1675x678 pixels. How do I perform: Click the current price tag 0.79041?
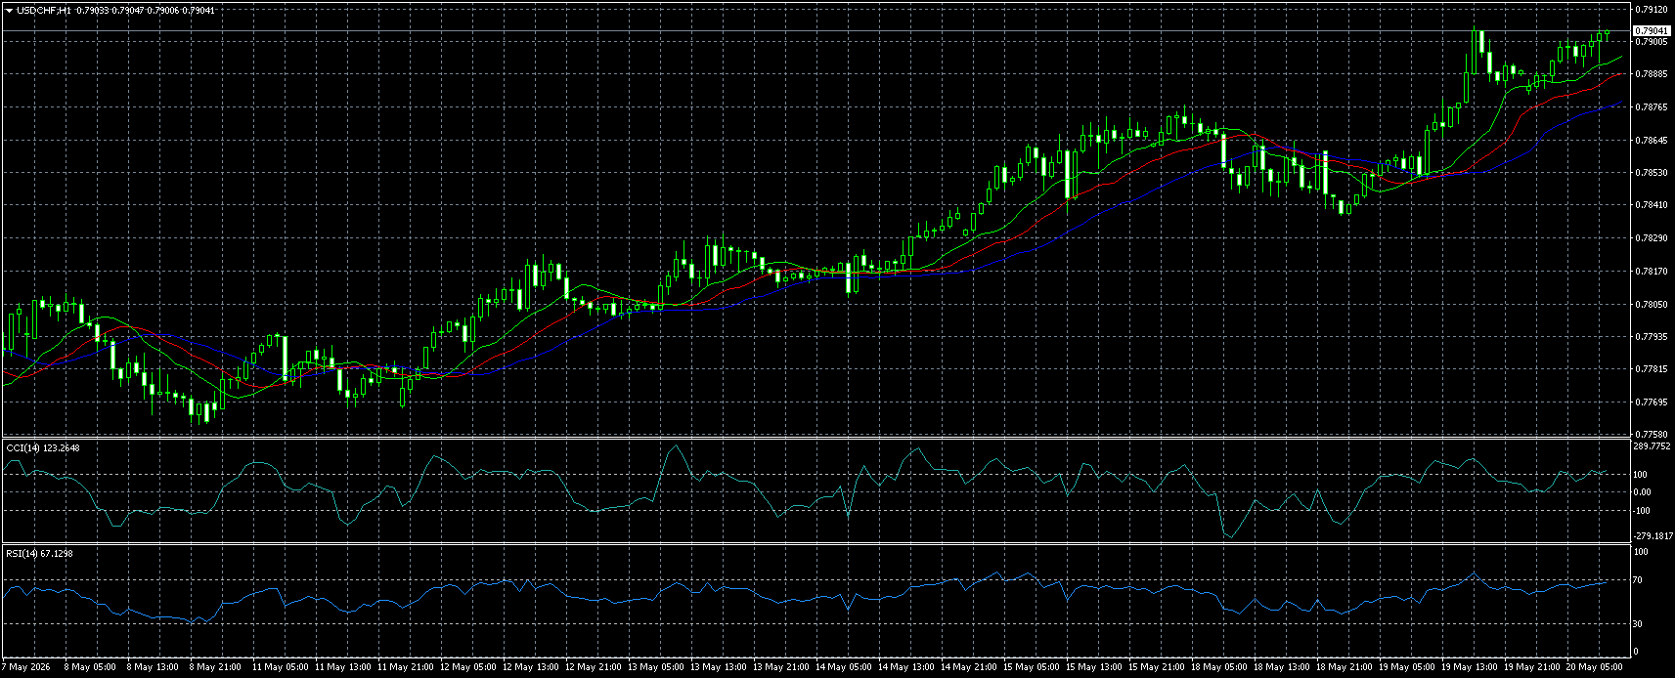point(1652,31)
